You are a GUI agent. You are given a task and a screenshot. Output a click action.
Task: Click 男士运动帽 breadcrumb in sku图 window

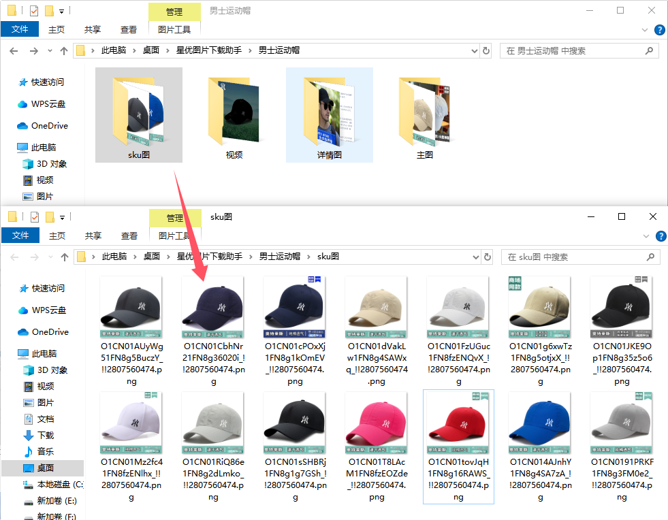point(279,257)
